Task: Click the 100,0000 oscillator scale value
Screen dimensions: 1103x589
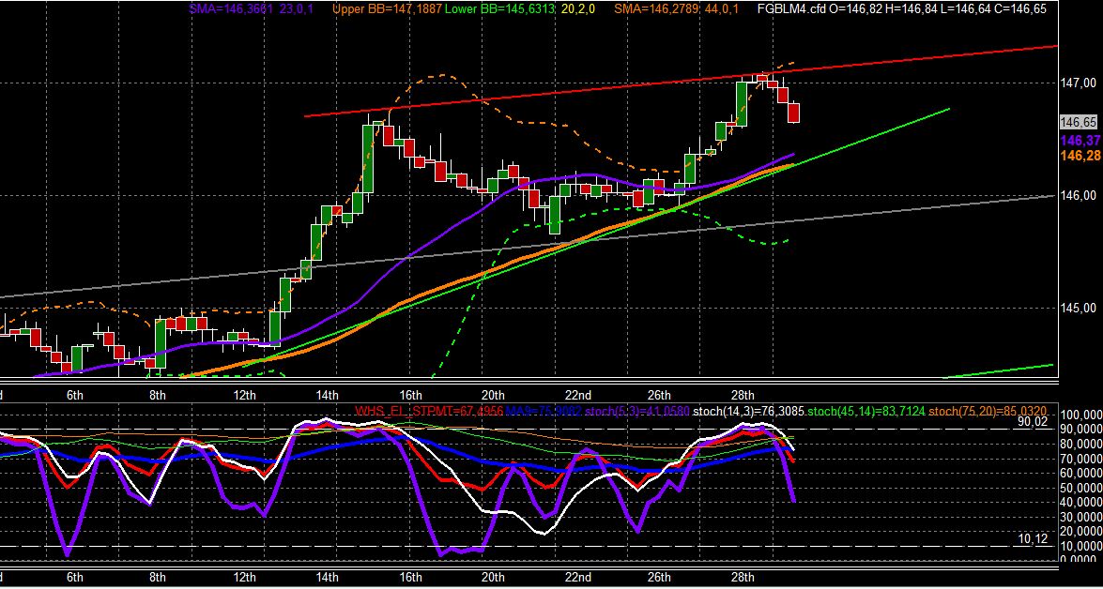Action: click(1081, 415)
